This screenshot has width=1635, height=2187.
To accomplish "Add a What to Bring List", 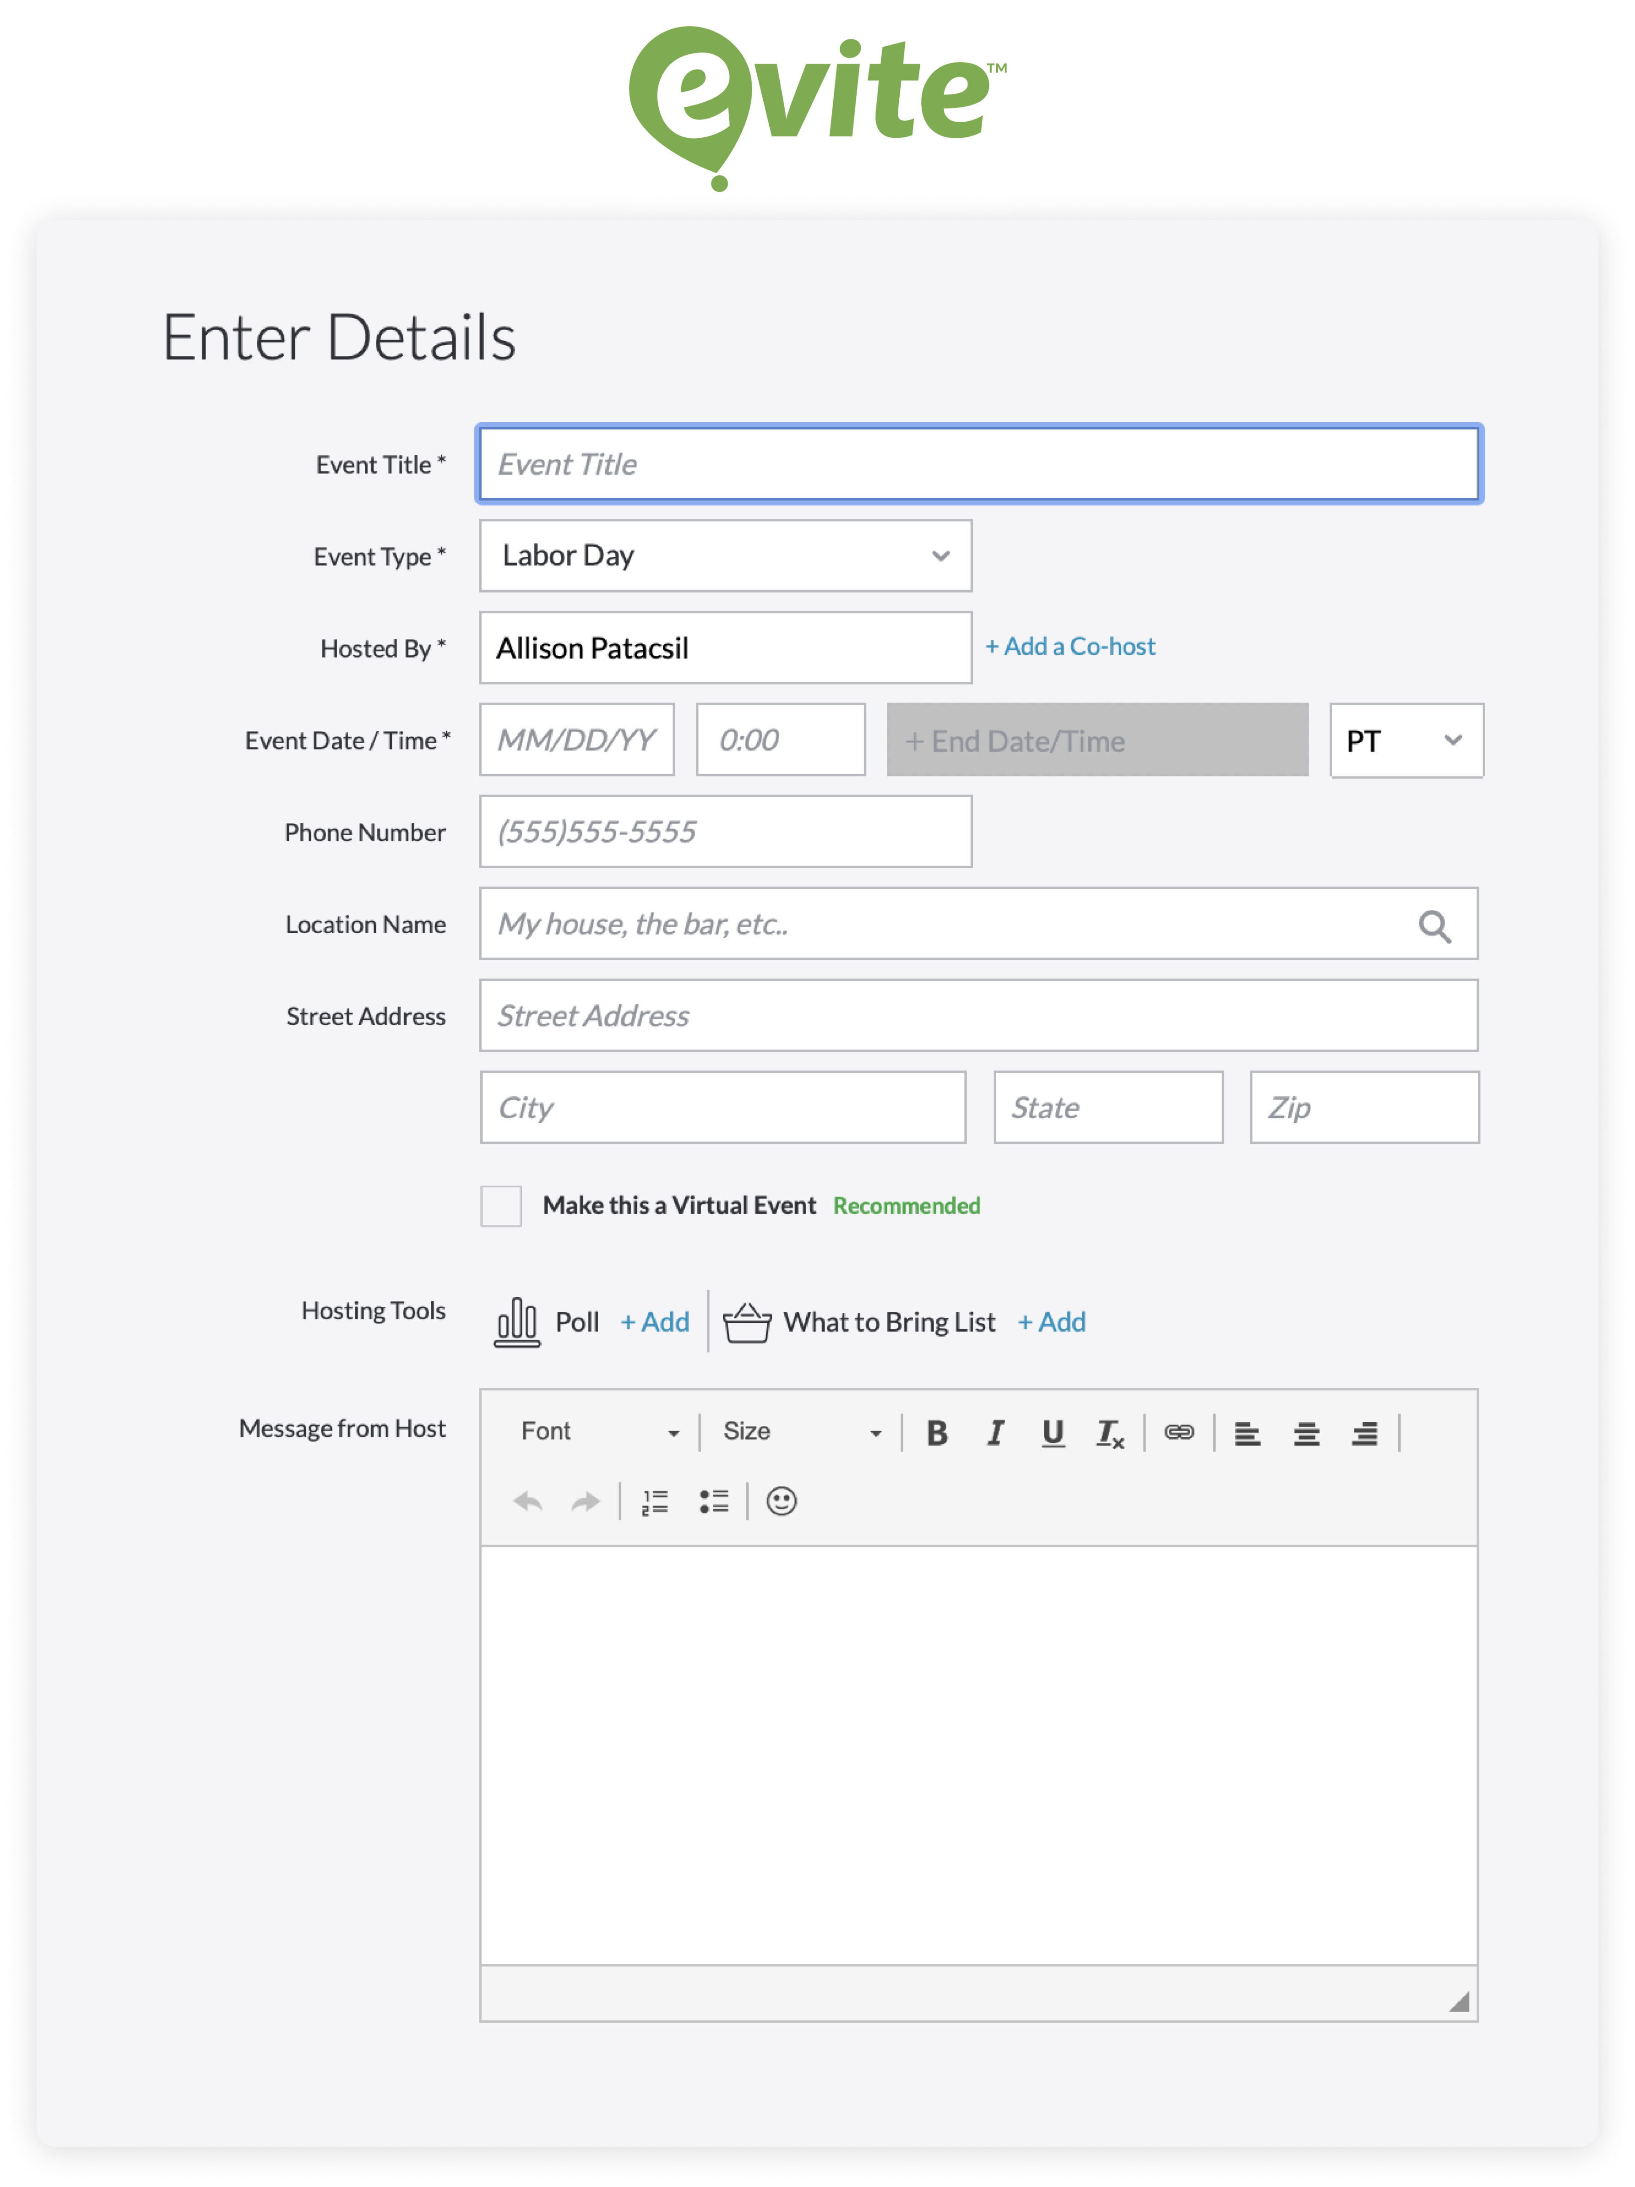I will pyautogui.click(x=1052, y=1322).
